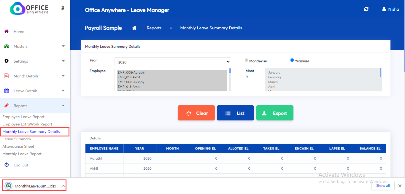Image resolution: width=405 pixels, height=194 pixels.
Task: Open Attendance Sheet report
Action: [18, 147]
